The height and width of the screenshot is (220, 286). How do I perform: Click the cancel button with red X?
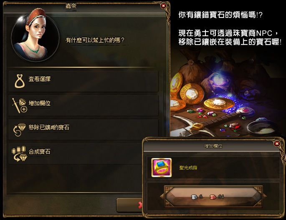[x=129, y=205]
